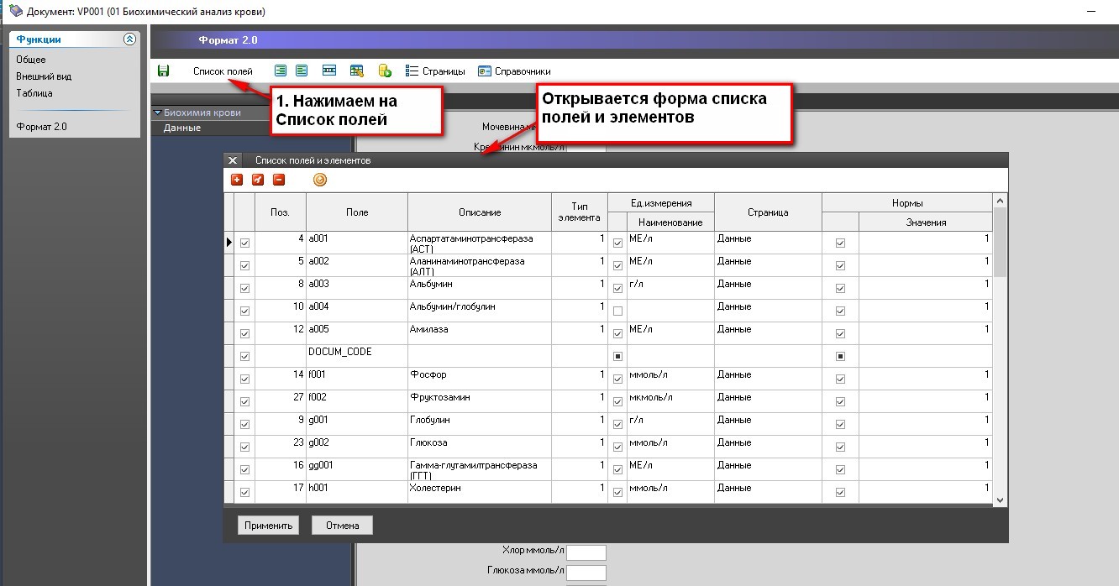The width and height of the screenshot is (1119, 586).
Task: Select Формат 2.0 in the left panel
Action: [41, 127]
